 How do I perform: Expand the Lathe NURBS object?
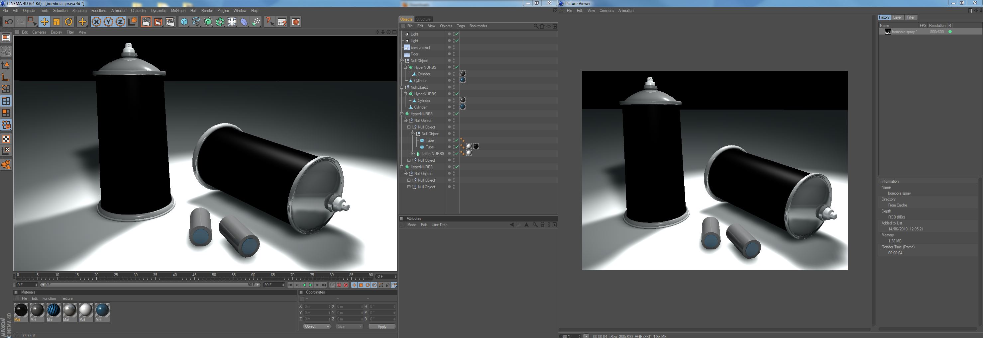(413, 154)
